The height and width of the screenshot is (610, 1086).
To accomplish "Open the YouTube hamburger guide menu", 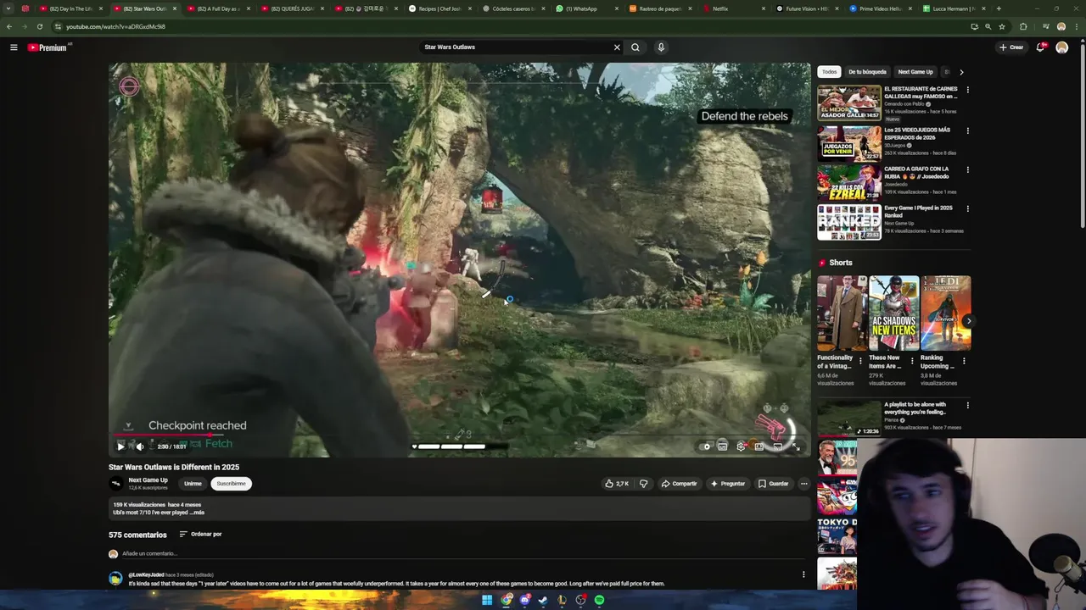I will (14, 47).
